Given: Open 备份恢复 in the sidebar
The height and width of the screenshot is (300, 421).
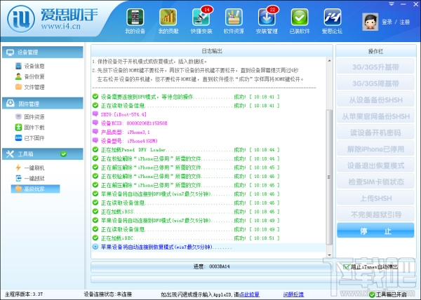Looking at the screenshot, I should [x=29, y=76].
